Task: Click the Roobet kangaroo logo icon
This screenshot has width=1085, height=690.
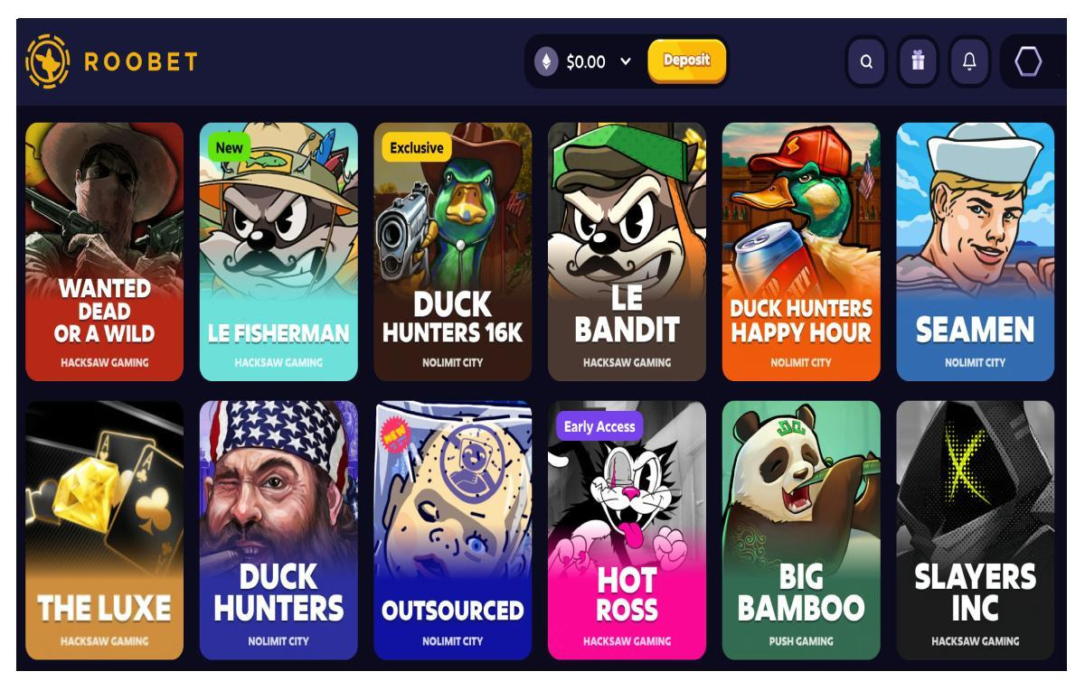Action: pos(47,61)
